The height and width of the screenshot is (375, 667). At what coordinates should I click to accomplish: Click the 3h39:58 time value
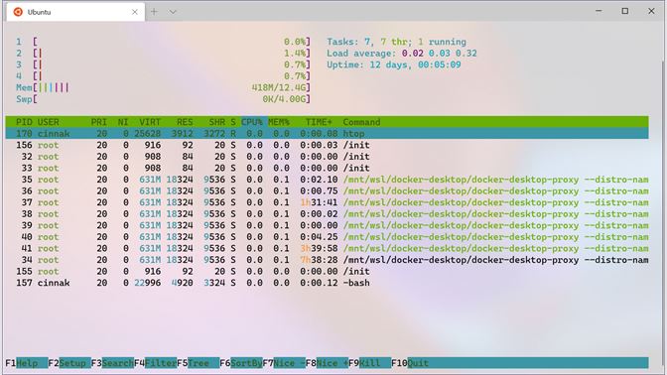pyautogui.click(x=319, y=248)
